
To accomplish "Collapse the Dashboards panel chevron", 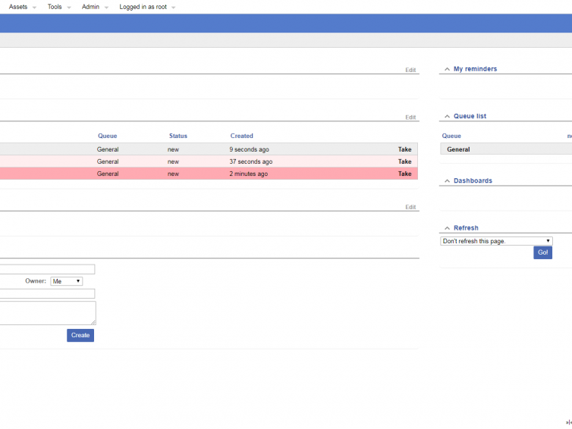I will point(447,180).
